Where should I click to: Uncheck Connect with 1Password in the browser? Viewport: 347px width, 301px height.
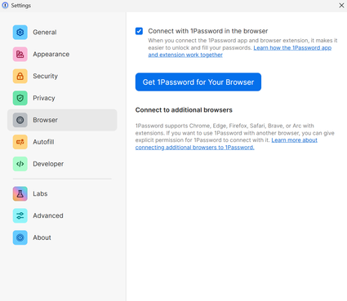[139, 31]
